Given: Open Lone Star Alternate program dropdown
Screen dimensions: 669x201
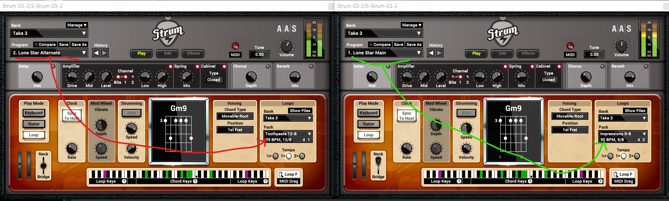Looking at the screenshot, I should pos(49,53).
